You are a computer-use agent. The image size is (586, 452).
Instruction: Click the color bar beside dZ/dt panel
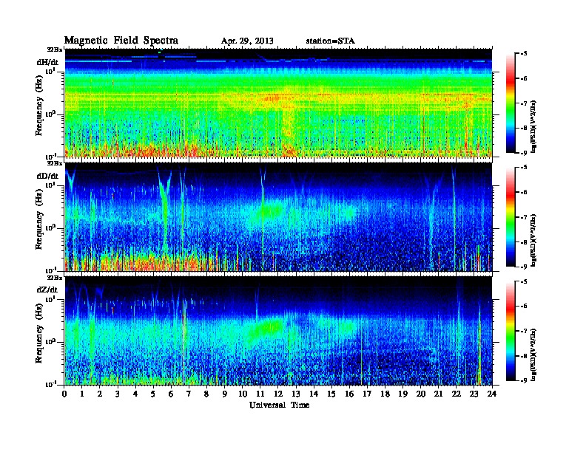coord(511,331)
